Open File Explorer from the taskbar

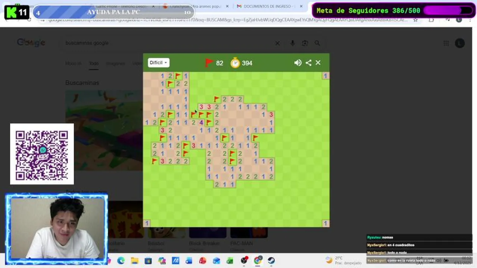[x=134, y=261]
